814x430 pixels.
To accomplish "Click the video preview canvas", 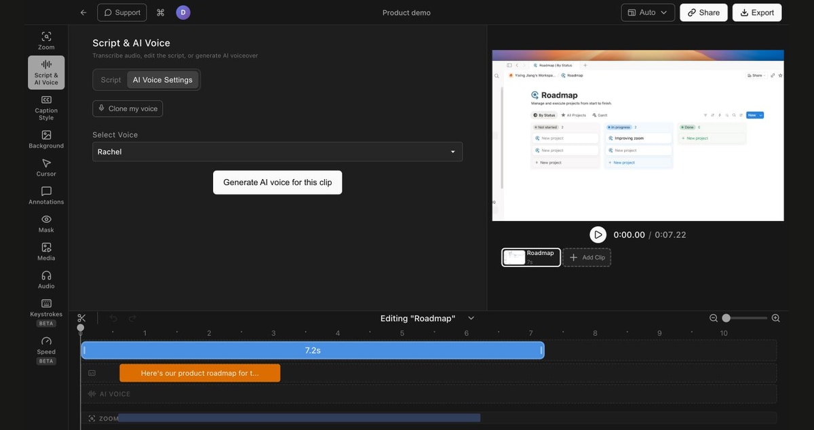I will 638,136.
